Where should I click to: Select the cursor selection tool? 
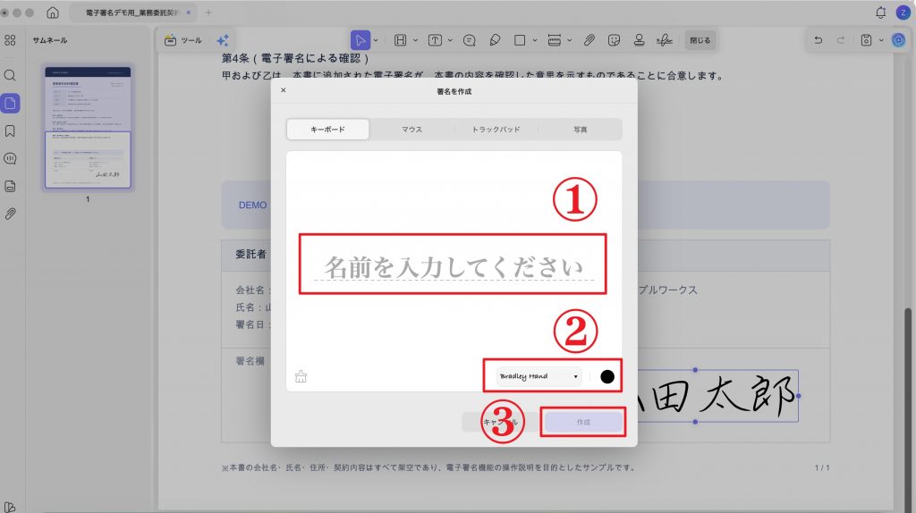(x=360, y=40)
